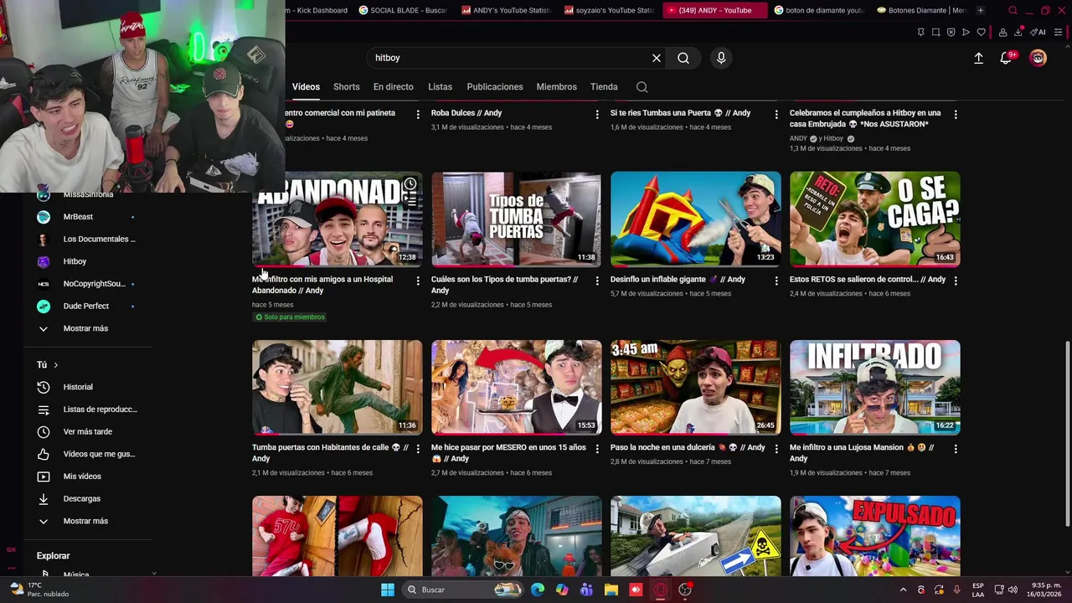The image size is (1072, 603).
Task: Switch to soyzaio's YouTube Statistics browser tab
Action: point(610,10)
